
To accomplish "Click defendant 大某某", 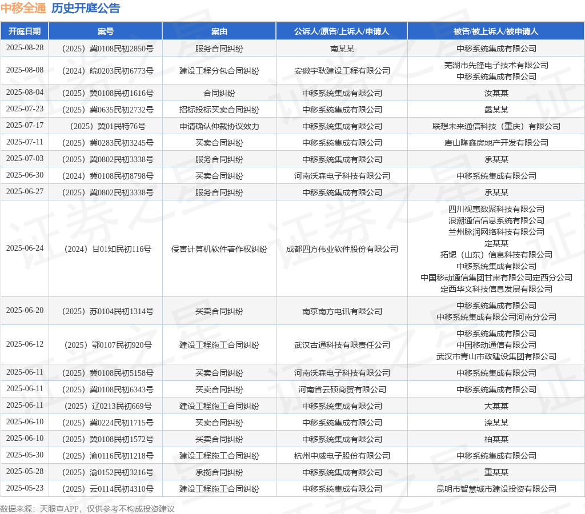I will coord(496,406).
